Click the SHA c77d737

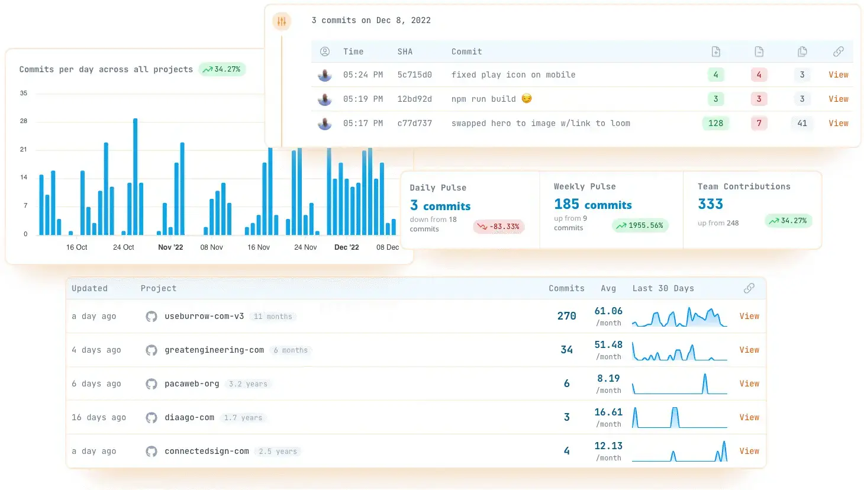pyautogui.click(x=414, y=123)
